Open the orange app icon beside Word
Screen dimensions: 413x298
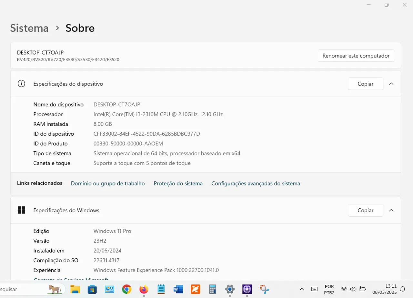point(196,289)
